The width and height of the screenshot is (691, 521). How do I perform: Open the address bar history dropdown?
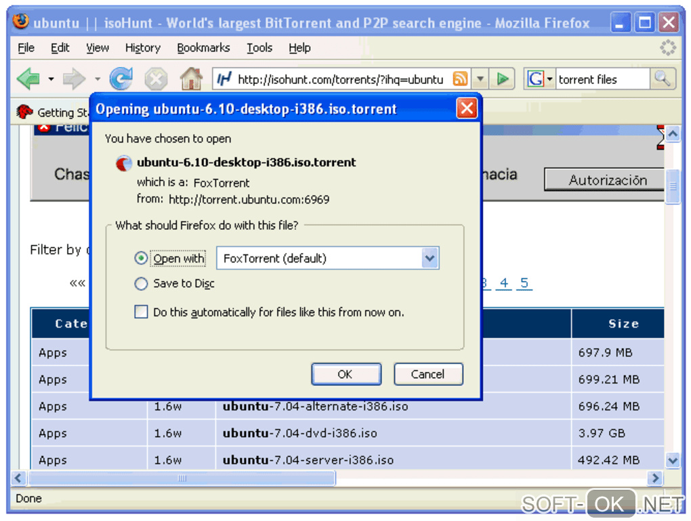(x=480, y=79)
